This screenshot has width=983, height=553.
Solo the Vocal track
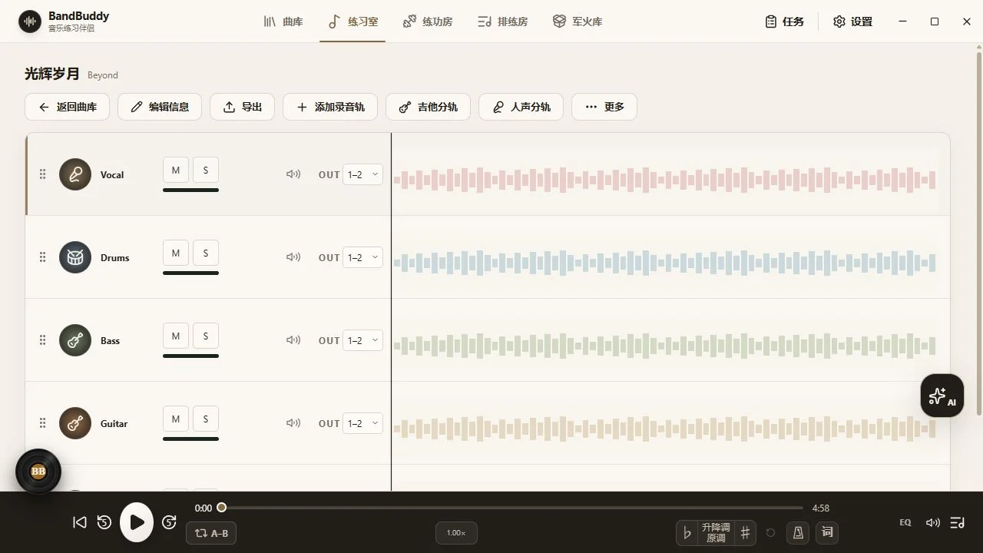pyautogui.click(x=206, y=171)
